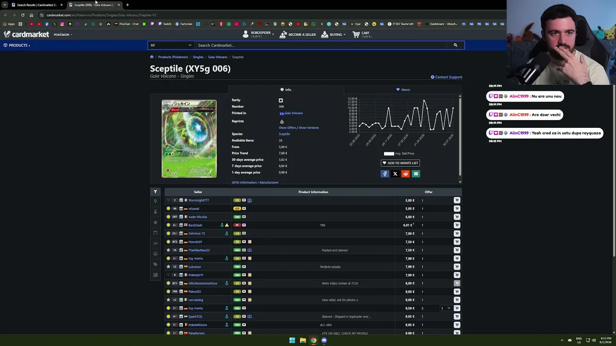Viewport: 616px width, 346px height.
Task: Open GPSR Information / Manufacturer link
Action: (x=255, y=183)
